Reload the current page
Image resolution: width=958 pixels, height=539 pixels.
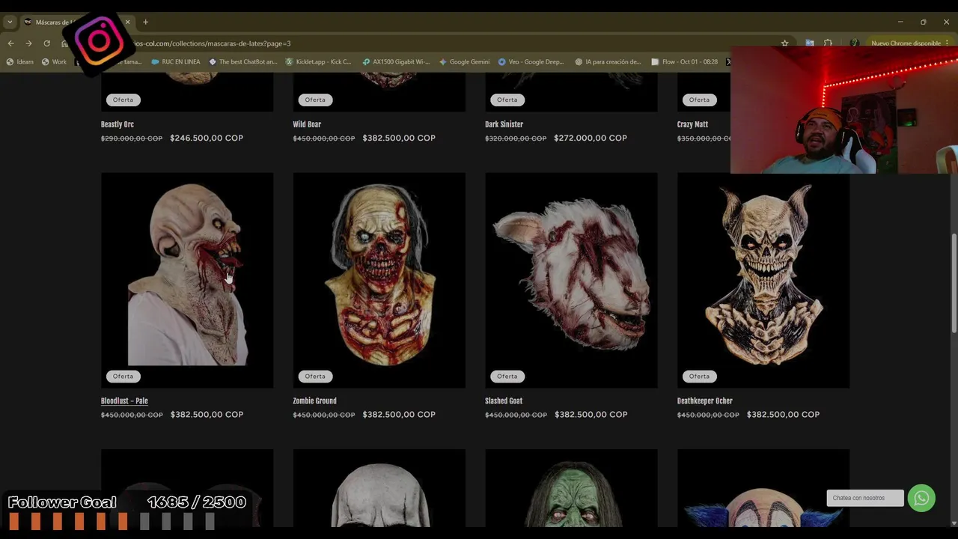click(x=46, y=43)
